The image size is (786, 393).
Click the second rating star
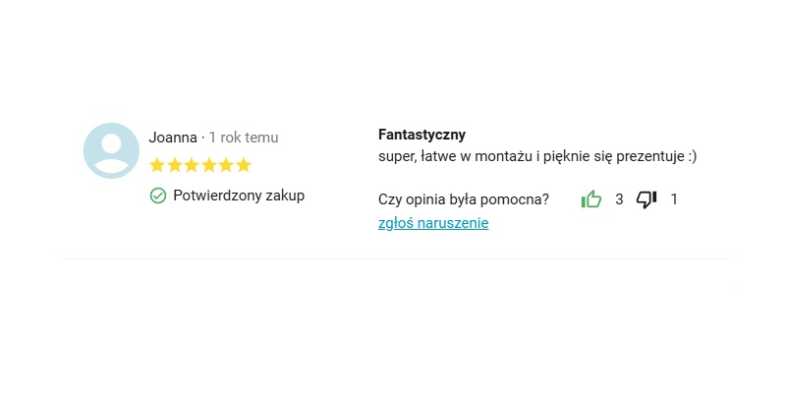(174, 165)
